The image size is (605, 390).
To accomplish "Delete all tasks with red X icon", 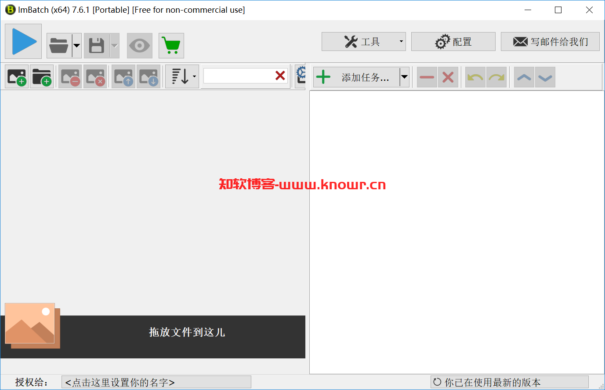I will pyautogui.click(x=448, y=77).
